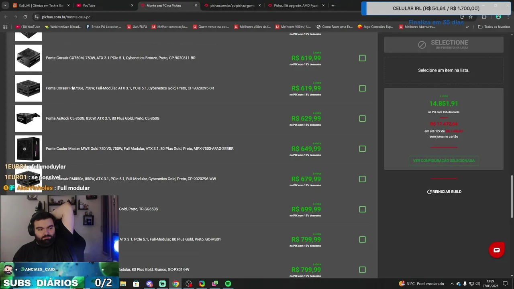
Task: Expand the hidden bookmarks overflow chevron
Action: tap(467, 27)
